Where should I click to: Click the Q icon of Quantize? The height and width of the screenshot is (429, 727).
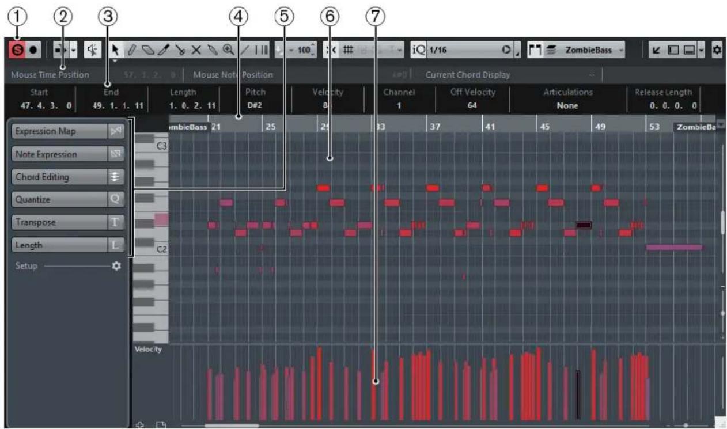pos(116,199)
